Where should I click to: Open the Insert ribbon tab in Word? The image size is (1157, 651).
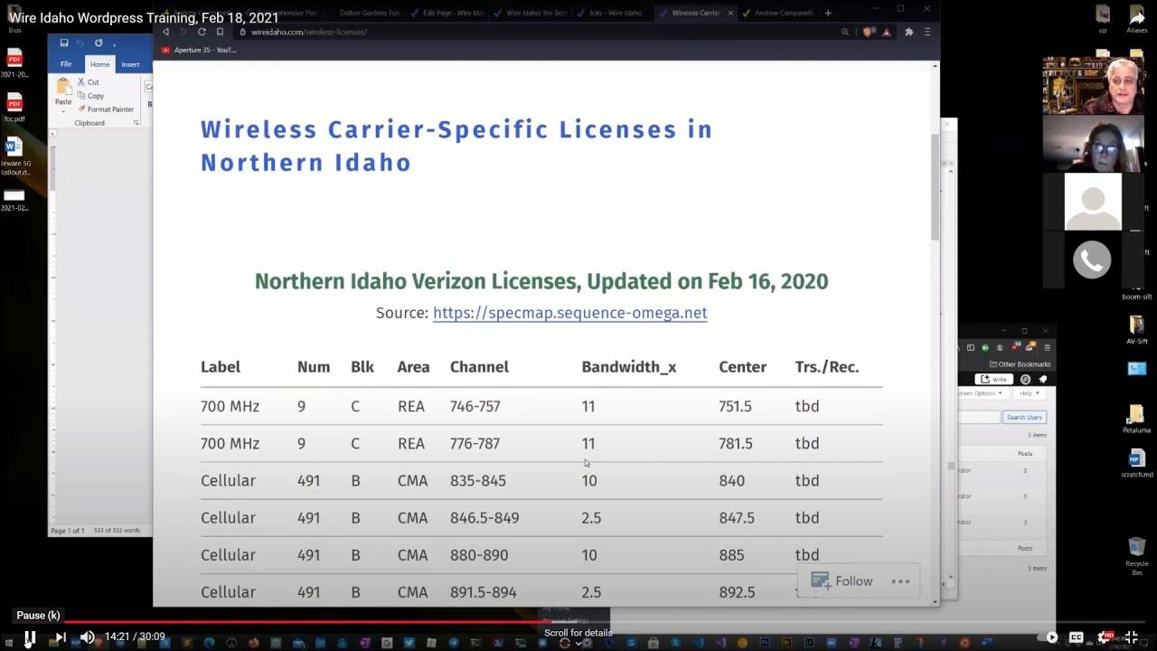pyautogui.click(x=130, y=64)
